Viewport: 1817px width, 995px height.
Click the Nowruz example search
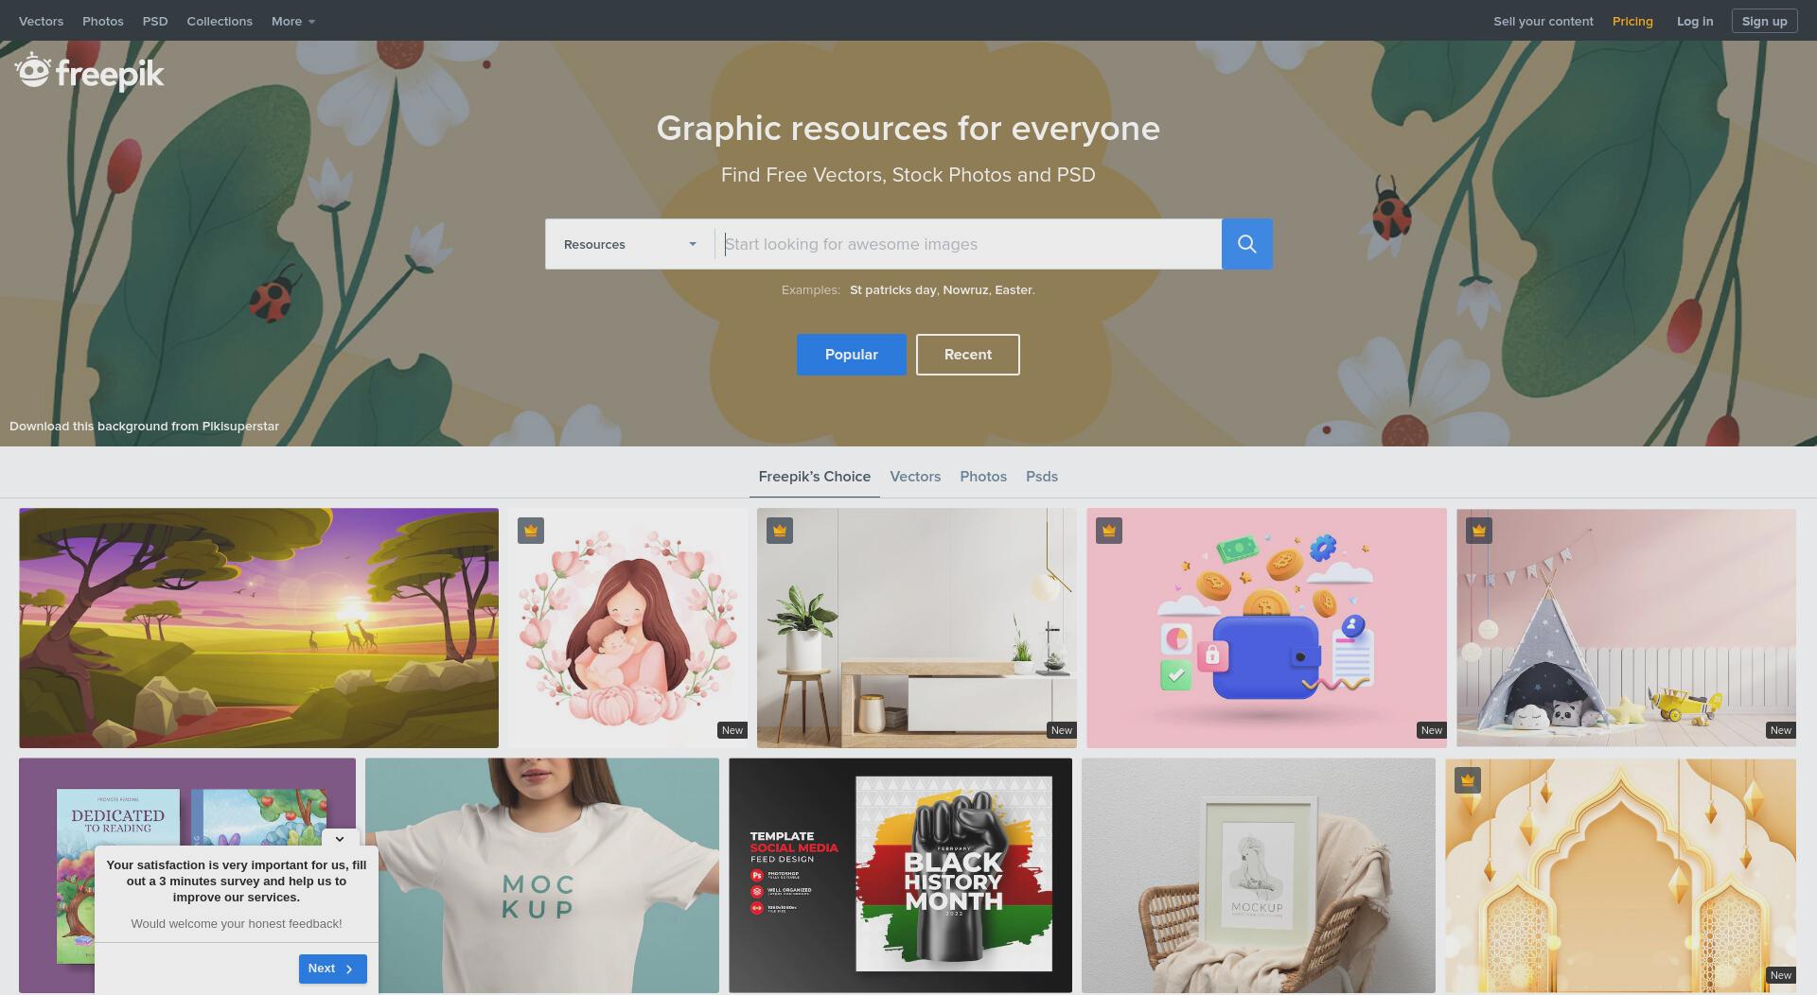tap(965, 290)
